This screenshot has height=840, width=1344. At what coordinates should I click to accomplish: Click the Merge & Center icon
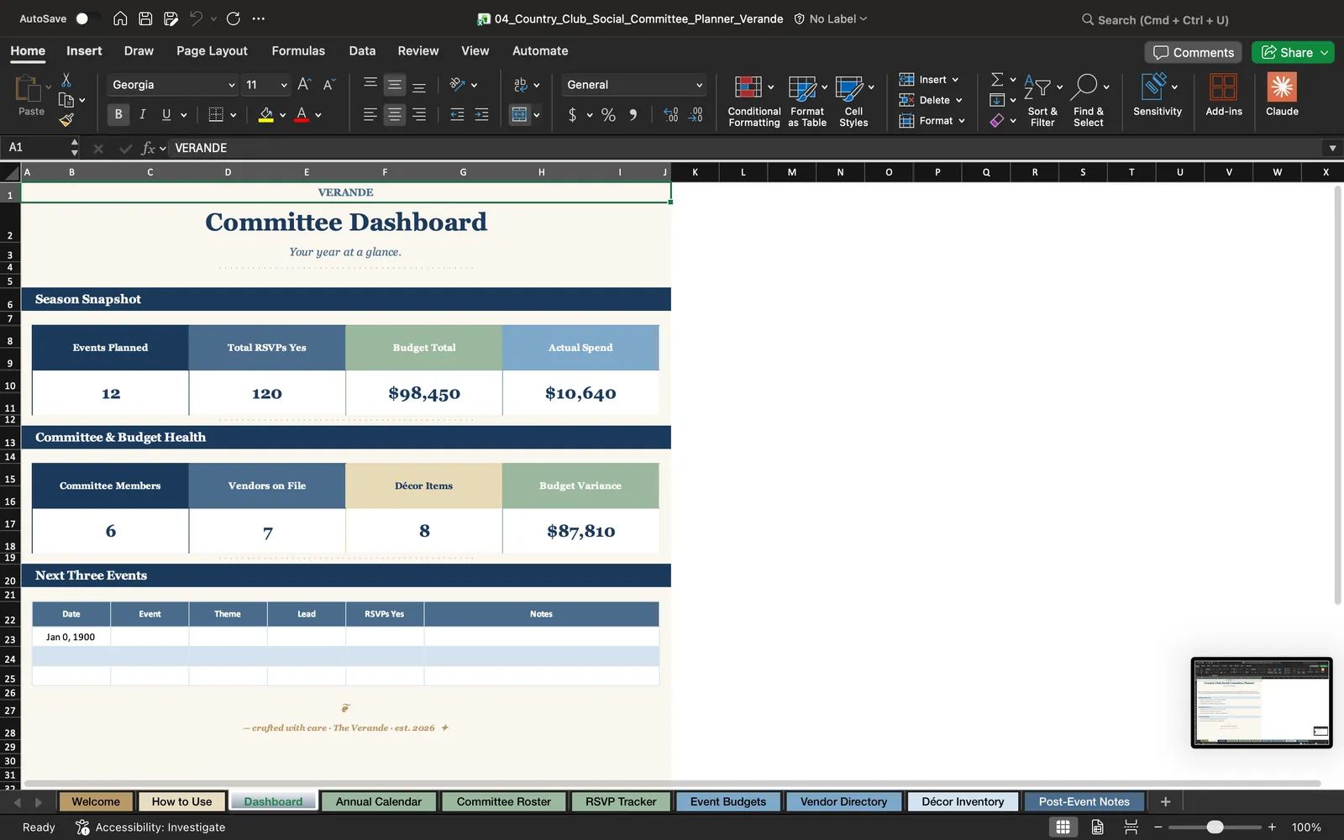click(519, 114)
